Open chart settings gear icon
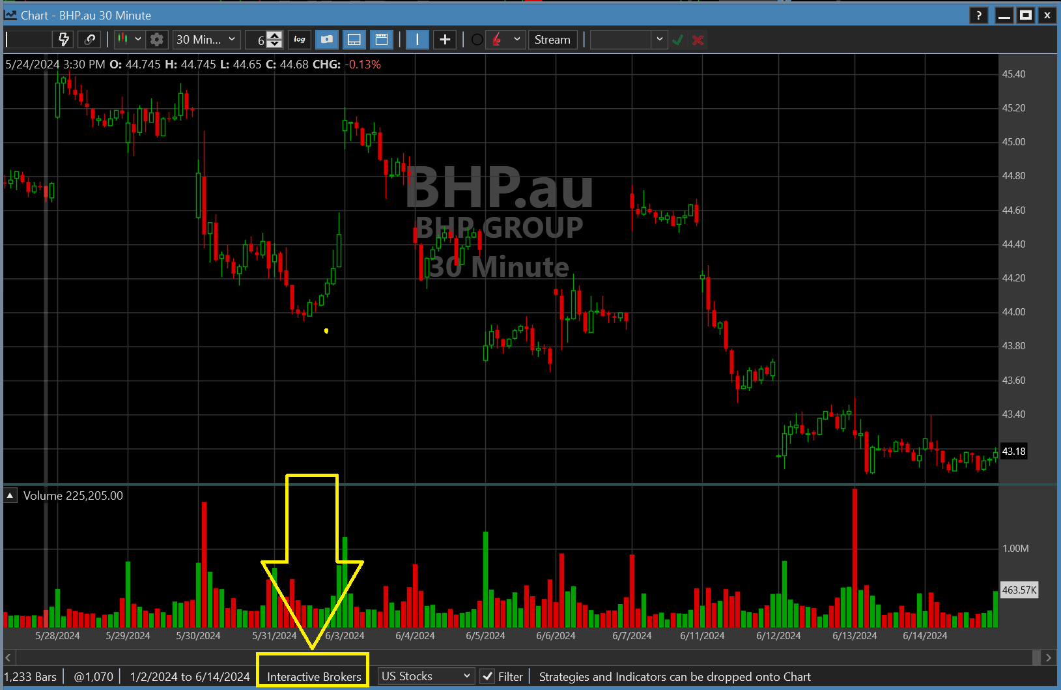 pos(156,40)
